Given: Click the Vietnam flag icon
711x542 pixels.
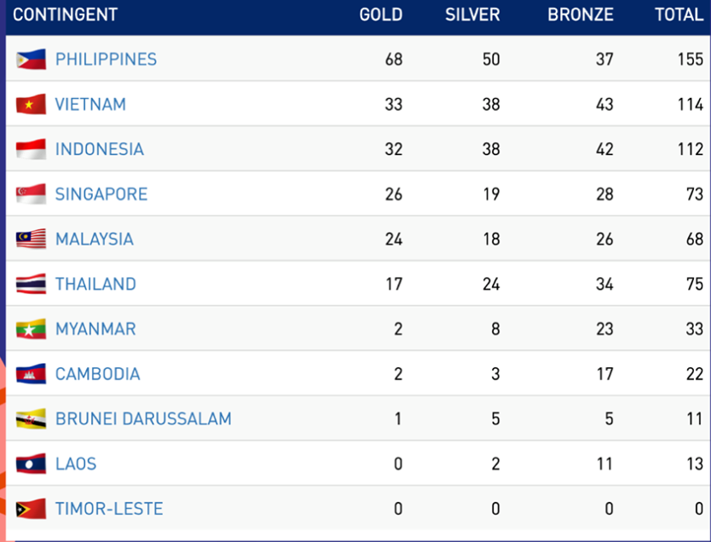Looking at the screenshot, I should pos(32,105).
